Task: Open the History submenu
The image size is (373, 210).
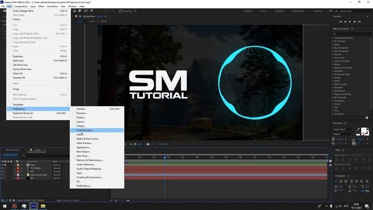Action: [x=38, y=19]
